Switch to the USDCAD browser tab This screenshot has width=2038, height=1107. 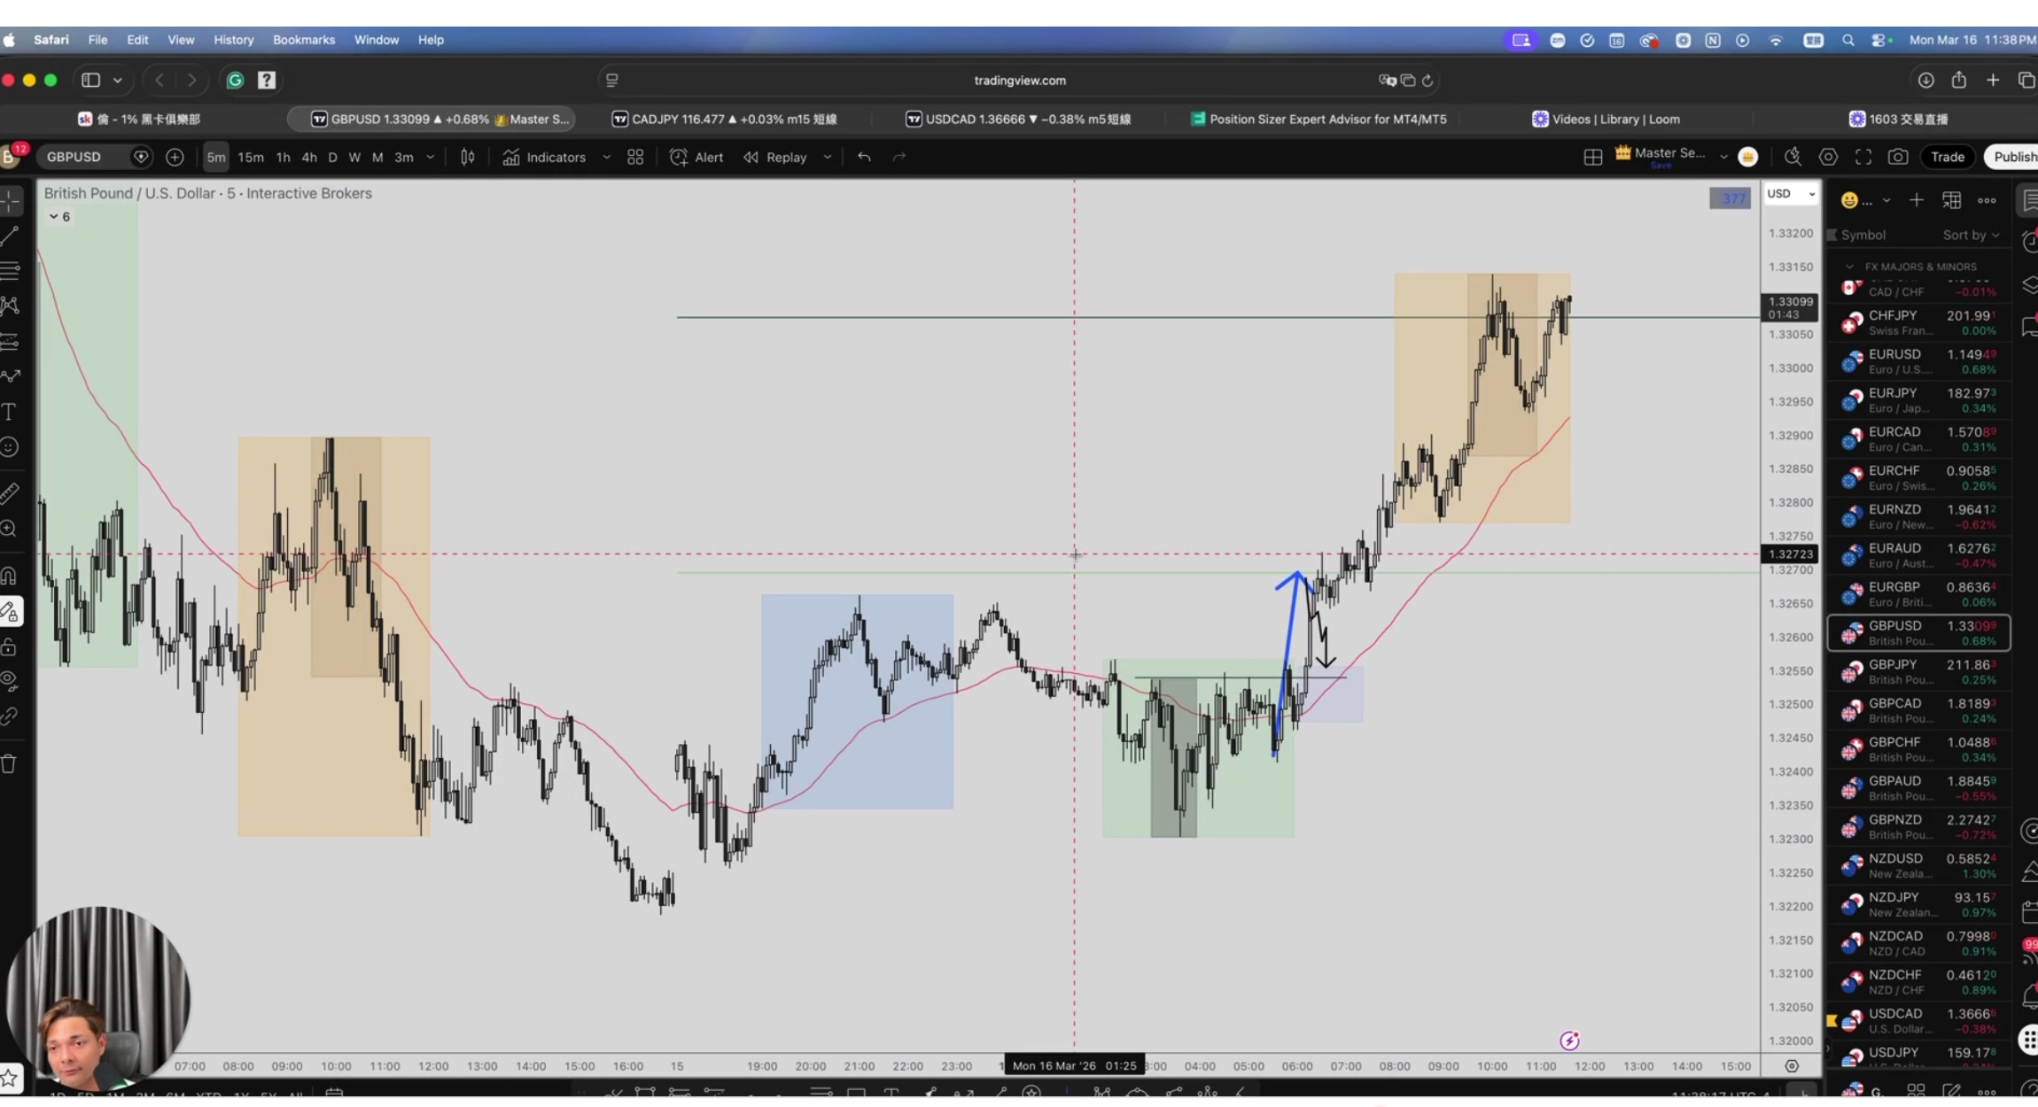1018,119
